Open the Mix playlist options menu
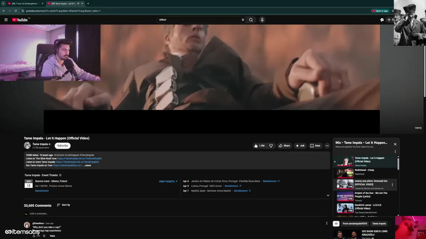 point(395,152)
